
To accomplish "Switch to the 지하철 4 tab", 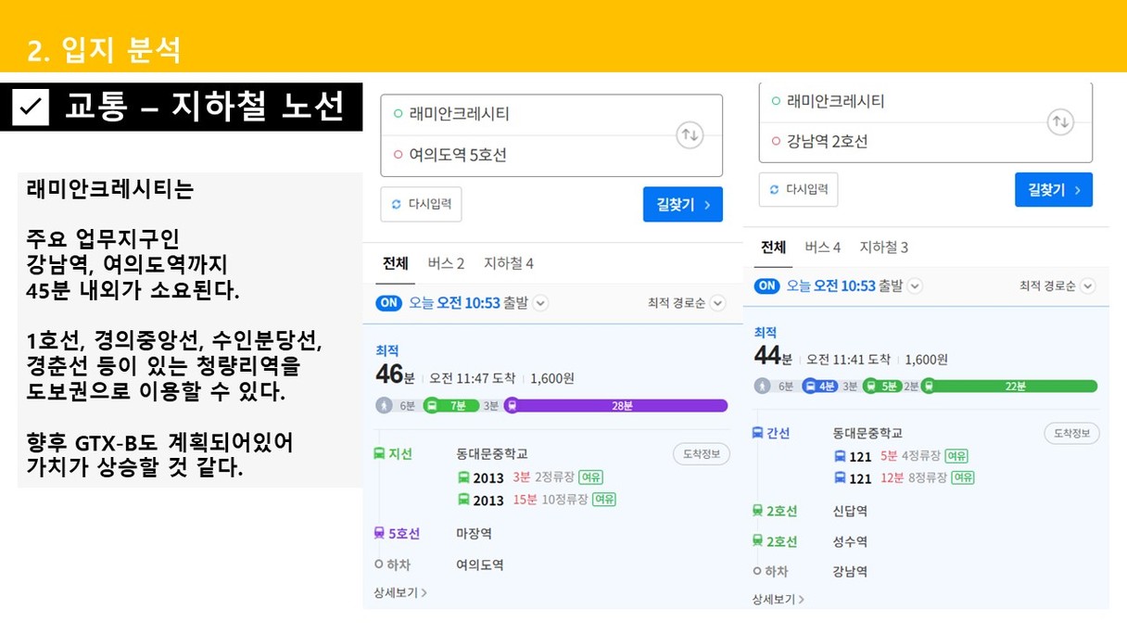I will click(509, 263).
